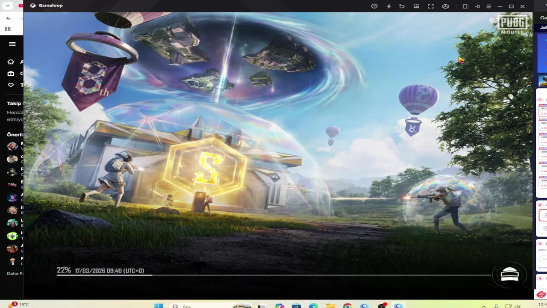Click the game loading progress bar

pyautogui.click(x=273, y=275)
